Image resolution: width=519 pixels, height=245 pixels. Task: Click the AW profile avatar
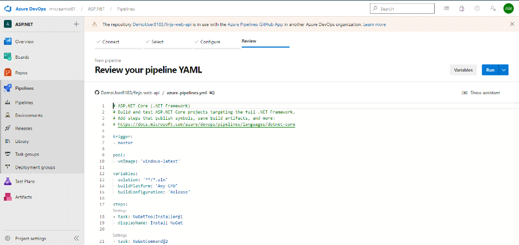508,9
